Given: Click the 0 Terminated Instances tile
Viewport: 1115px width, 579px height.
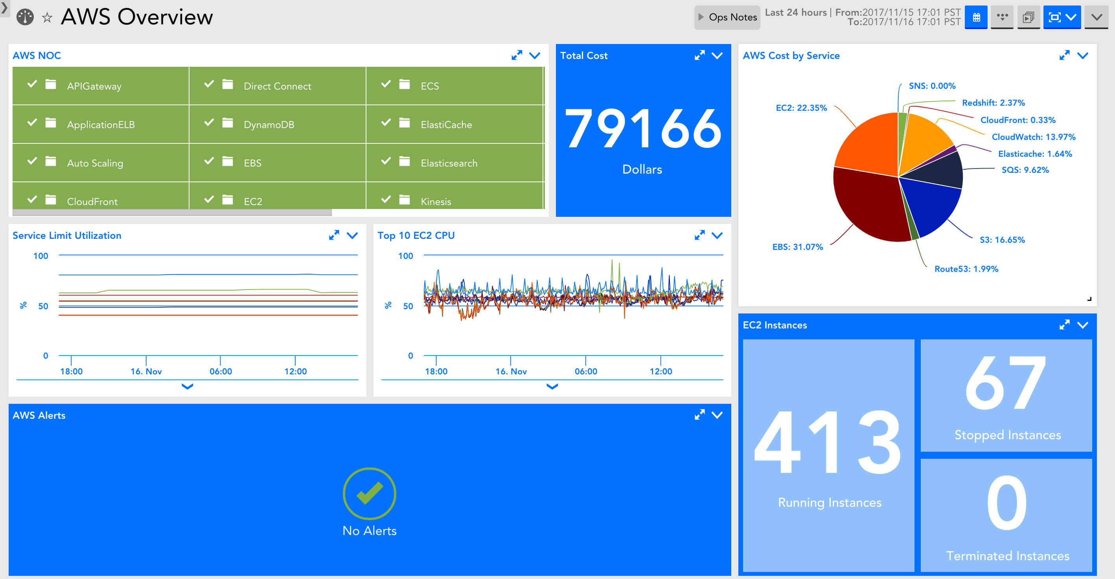Looking at the screenshot, I should coord(1006,515).
